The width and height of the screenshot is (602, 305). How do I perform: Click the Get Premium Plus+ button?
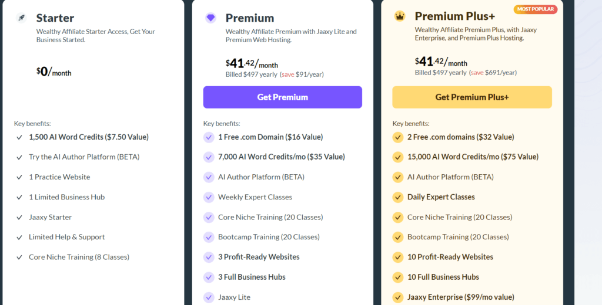pyautogui.click(x=472, y=97)
